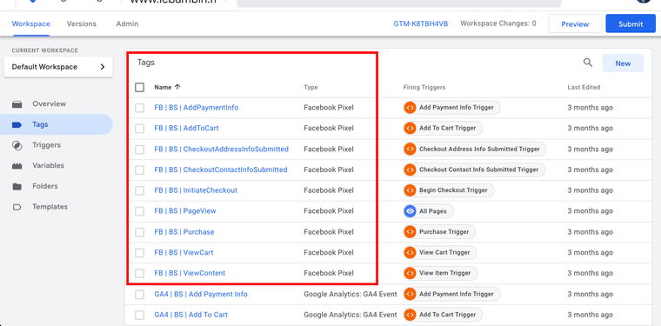This screenshot has width=661, height=326.
Task: Click the search magnifier icon in Tags
Action: pyautogui.click(x=588, y=63)
